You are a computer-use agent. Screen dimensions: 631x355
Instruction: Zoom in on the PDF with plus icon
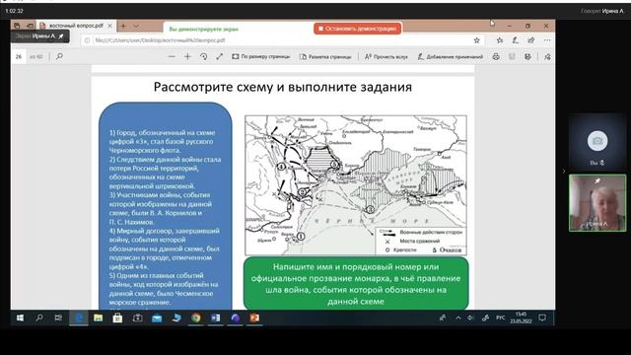pos(187,57)
